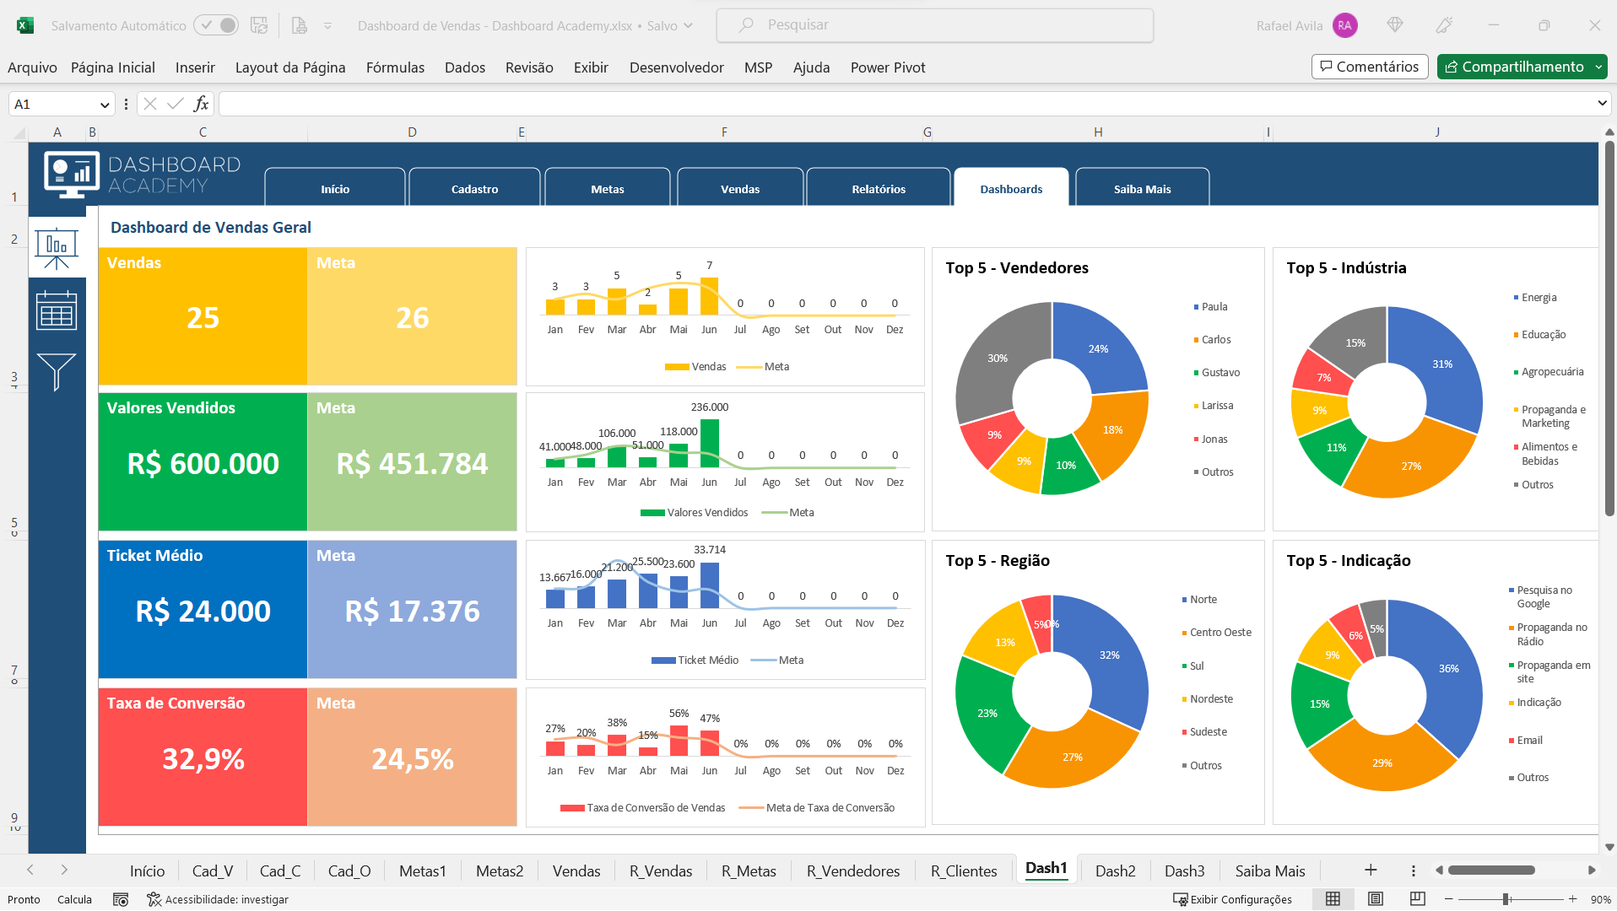Click the pen drawing icon in title bar
The height and width of the screenshot is (911, 1617).
(1444, 25)
